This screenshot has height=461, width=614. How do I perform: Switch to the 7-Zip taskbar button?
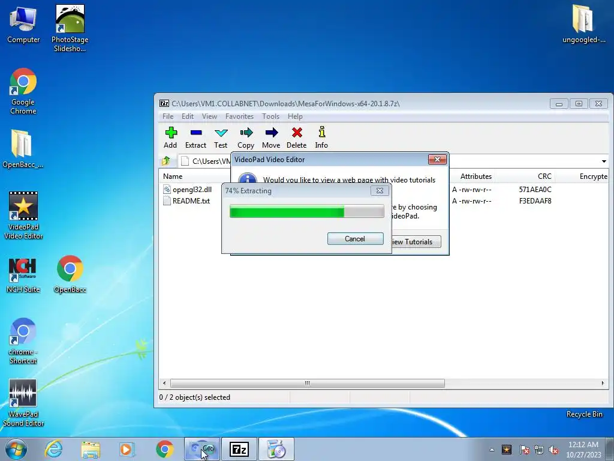(x=239, y=449)
